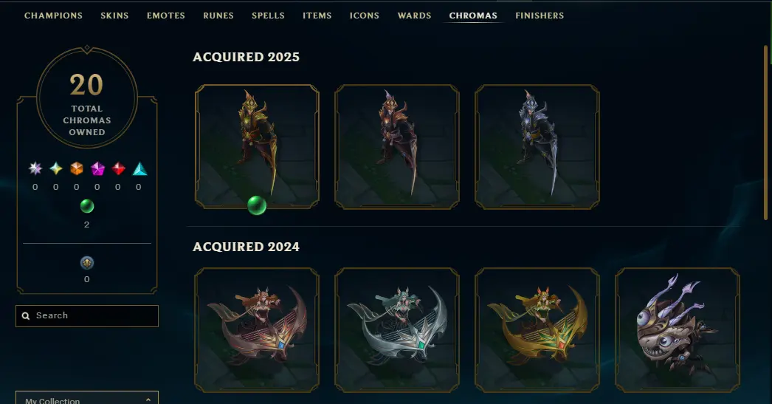
Task: Click the search magnifier icon
Action: click(26, 316)
